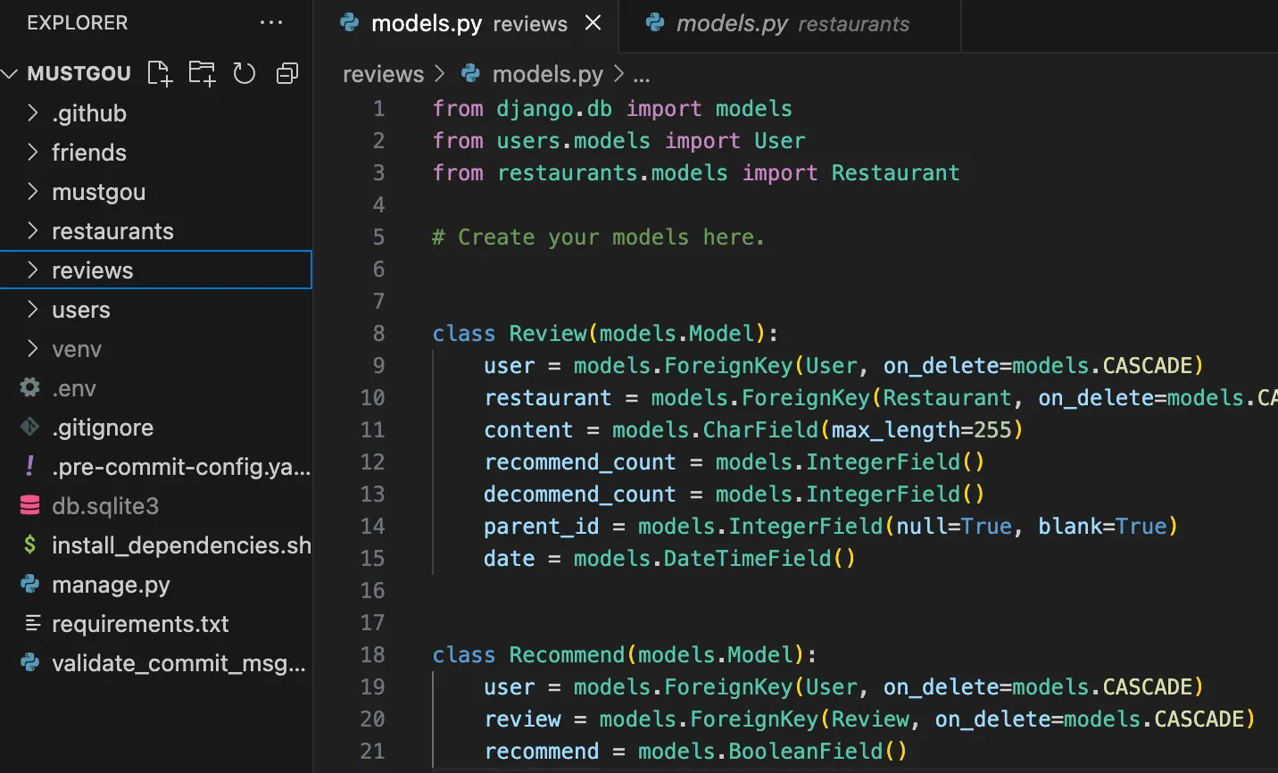Switch to models.py restaurants tab
This screenshot has height=773, width=1278.
(x=791, y=24)
